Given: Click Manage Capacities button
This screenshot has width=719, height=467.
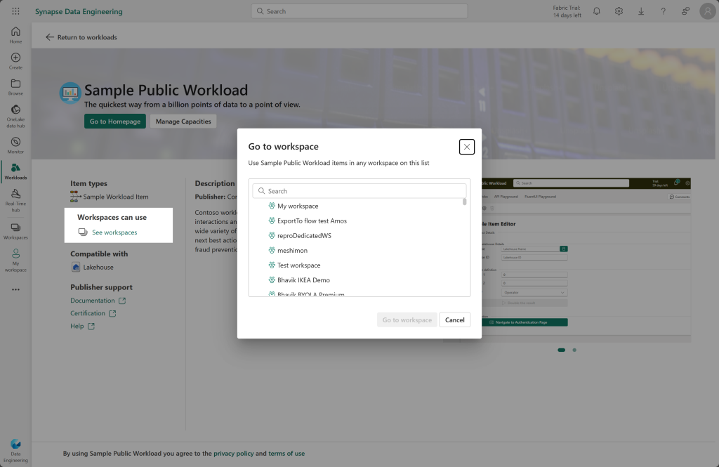Looking at the screenshot, I should [x=183, y=121].
